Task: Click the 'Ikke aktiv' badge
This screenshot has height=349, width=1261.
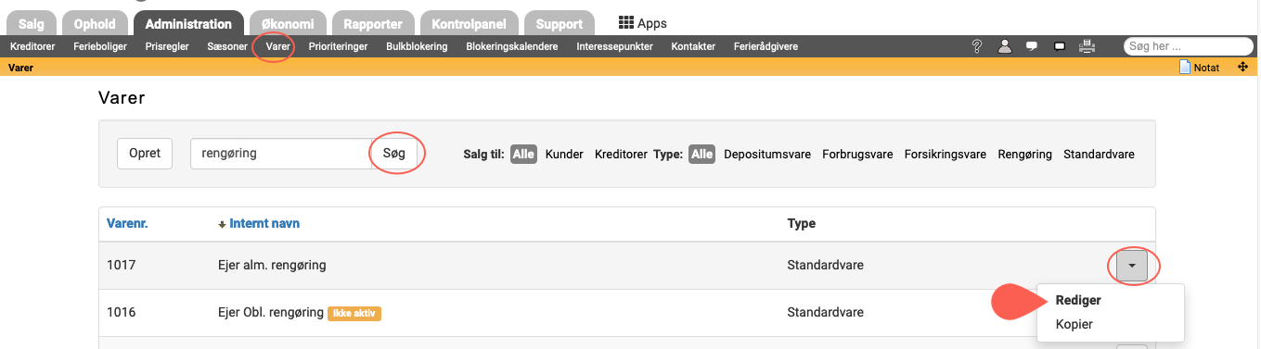Action: click(x=355, y=313)
